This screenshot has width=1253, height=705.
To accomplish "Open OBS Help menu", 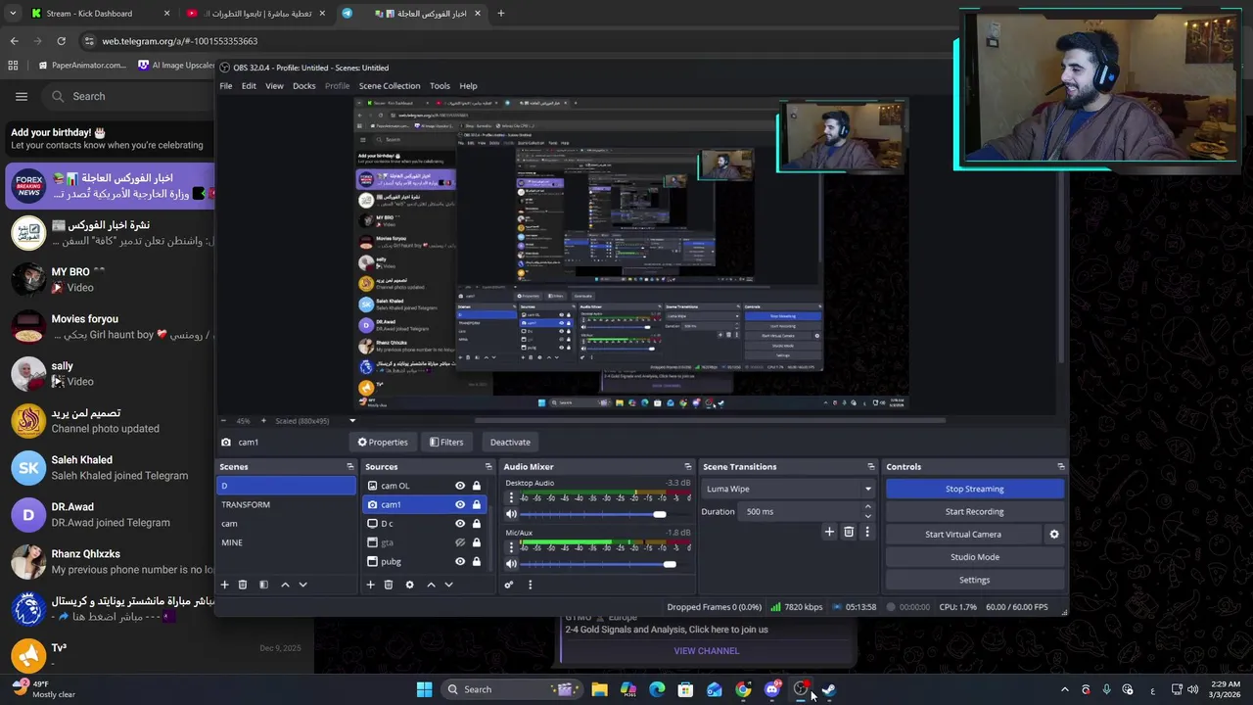I will click(469, 86).
